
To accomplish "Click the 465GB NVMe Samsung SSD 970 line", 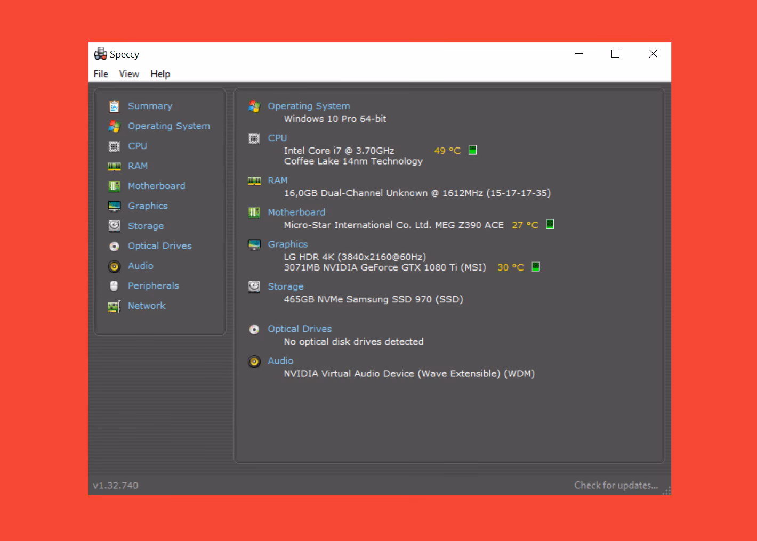I will (374, 299).
